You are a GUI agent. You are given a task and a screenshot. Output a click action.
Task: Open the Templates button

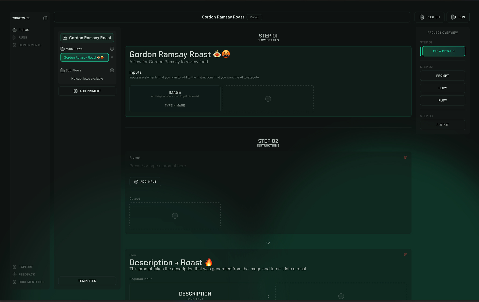click(87, 281)
